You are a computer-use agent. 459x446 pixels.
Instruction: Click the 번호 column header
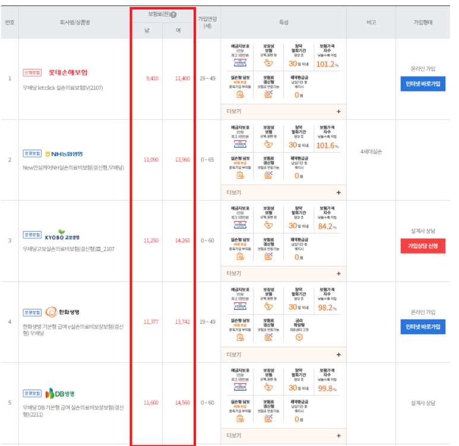click(x=10, y=22)
